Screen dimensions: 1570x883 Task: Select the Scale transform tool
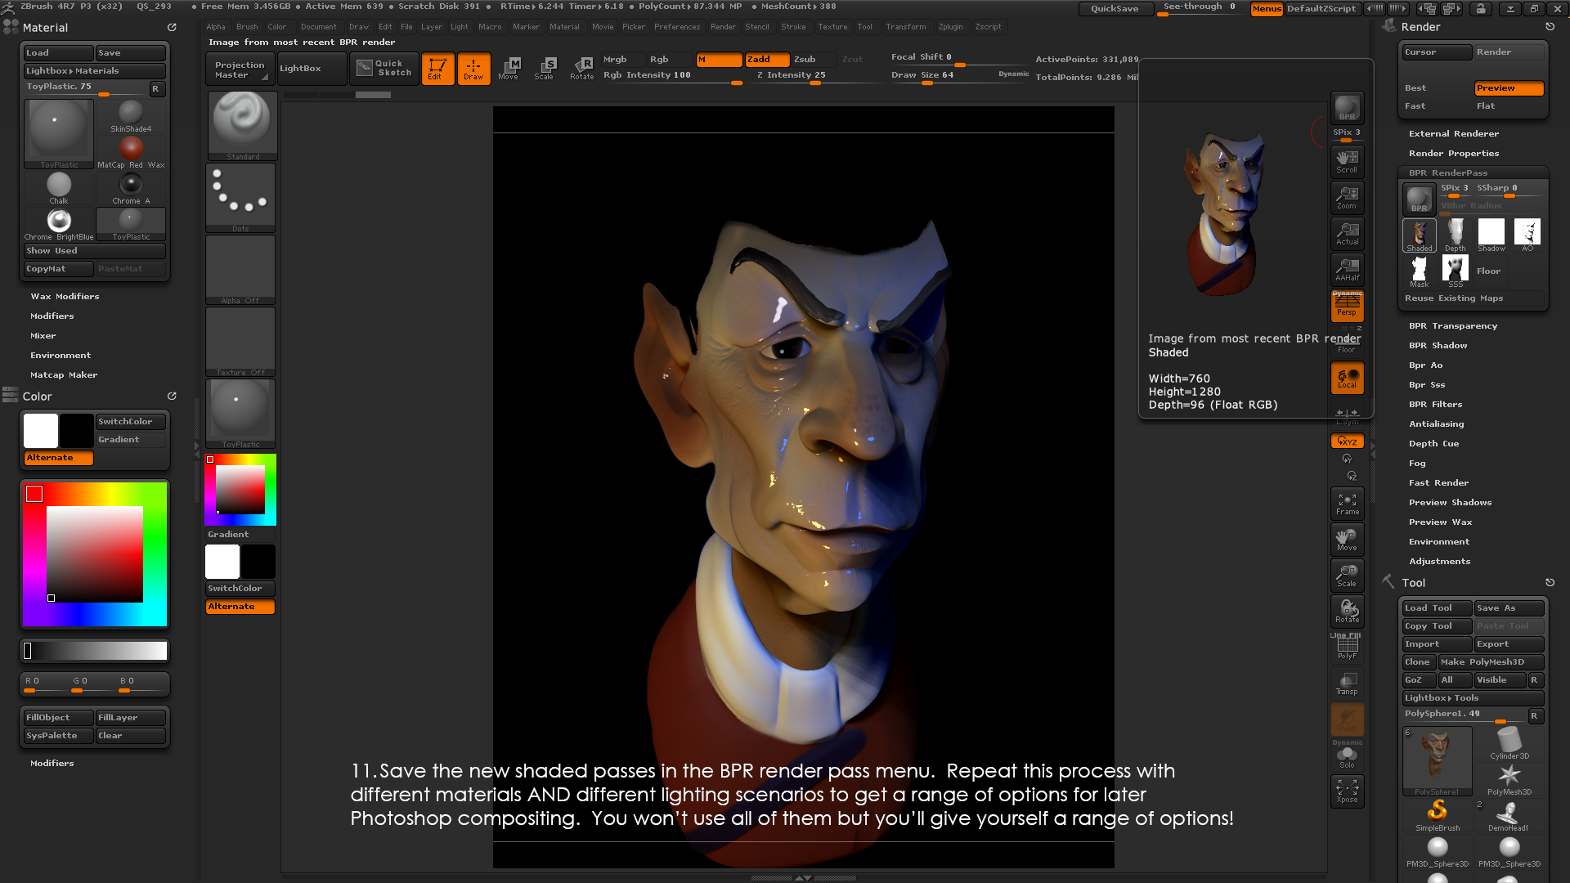click(x=544, y=68)
